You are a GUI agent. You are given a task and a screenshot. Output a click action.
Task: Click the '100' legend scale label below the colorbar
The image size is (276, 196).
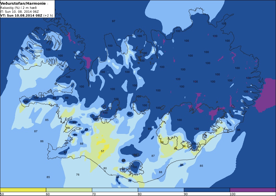coord(232,194)
